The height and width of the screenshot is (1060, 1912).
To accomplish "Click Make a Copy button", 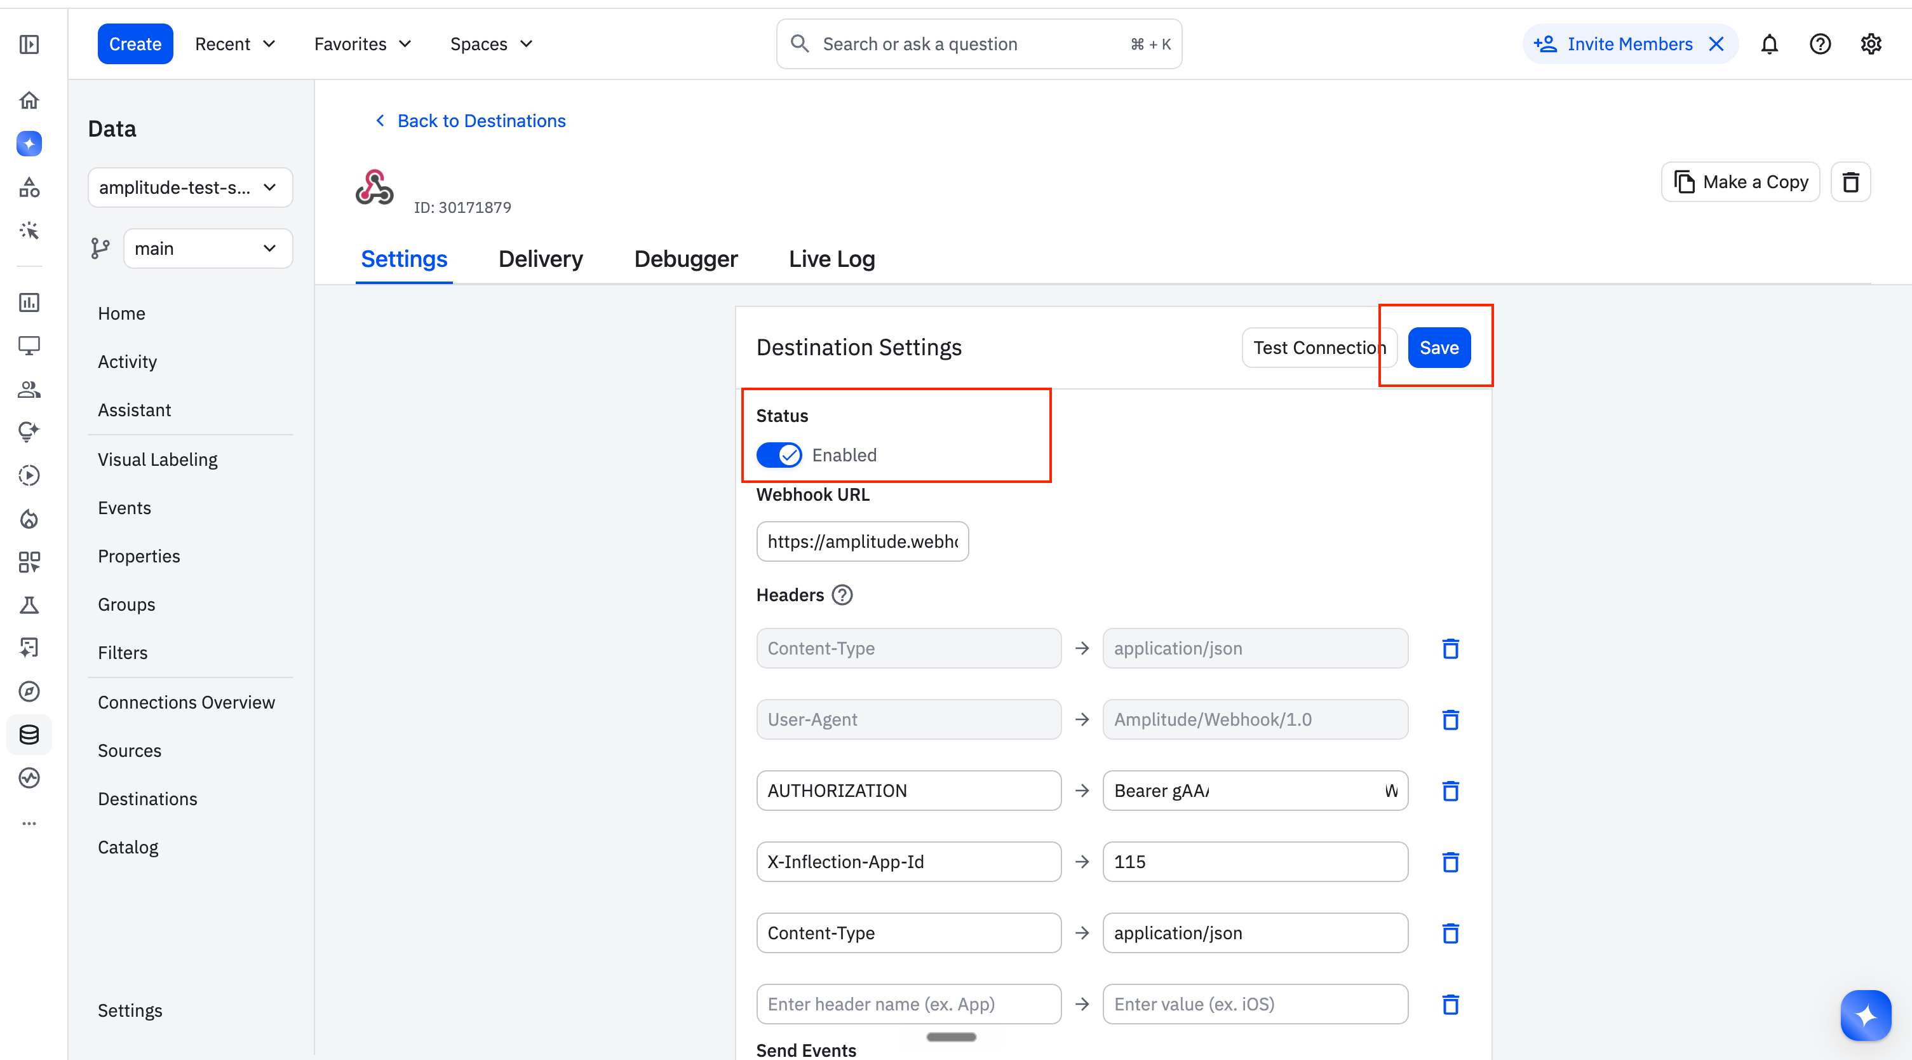I will click(x=1740, y=182).
